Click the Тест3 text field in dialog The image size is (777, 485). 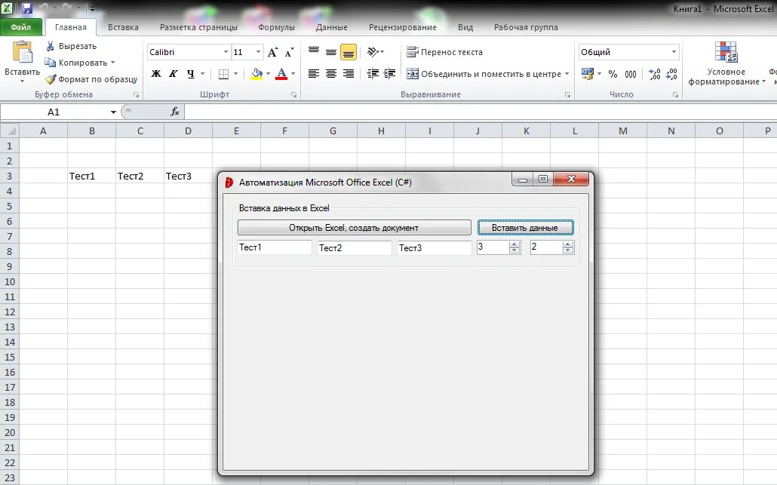[435, 247]
